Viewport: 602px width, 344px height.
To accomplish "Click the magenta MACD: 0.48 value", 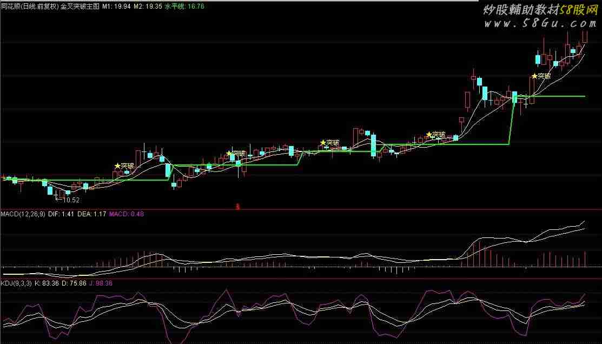I will pos(127,214).
